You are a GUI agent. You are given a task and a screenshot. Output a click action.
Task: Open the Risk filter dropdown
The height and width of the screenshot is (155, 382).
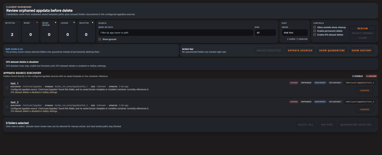tap(265, 32)
